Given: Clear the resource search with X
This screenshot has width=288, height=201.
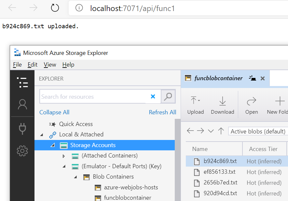Looking at the screenshot, I should (x=153, y=96).
